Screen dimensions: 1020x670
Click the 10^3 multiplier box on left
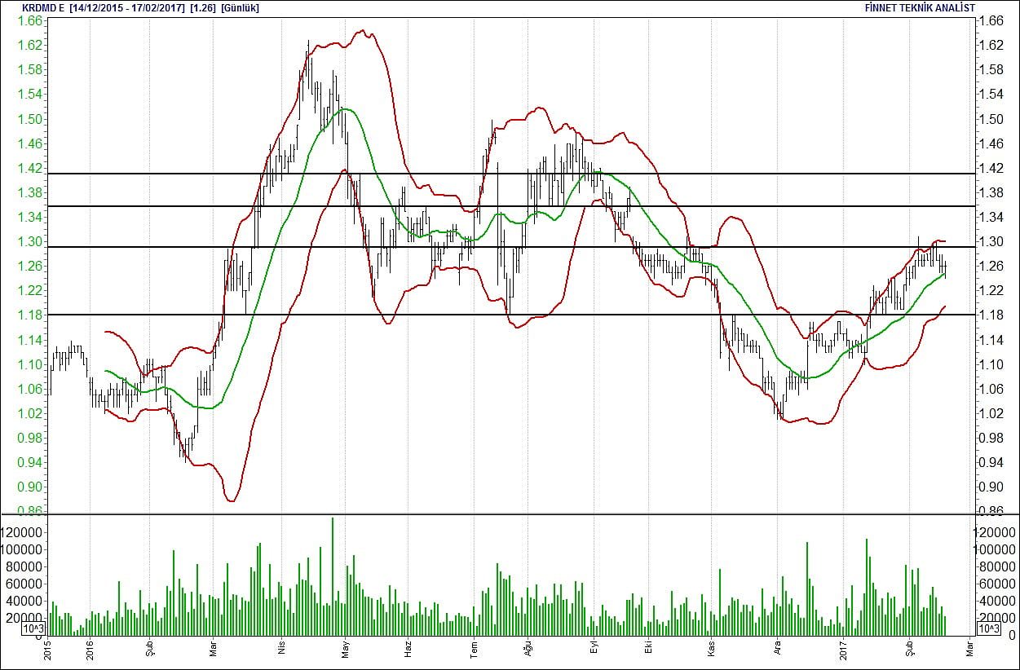point(33,629)
